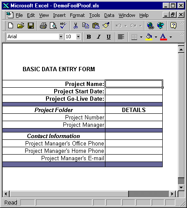Screen dimensions: 187x208
Task: Toggle bold formatting
Action: pos(89,37)
